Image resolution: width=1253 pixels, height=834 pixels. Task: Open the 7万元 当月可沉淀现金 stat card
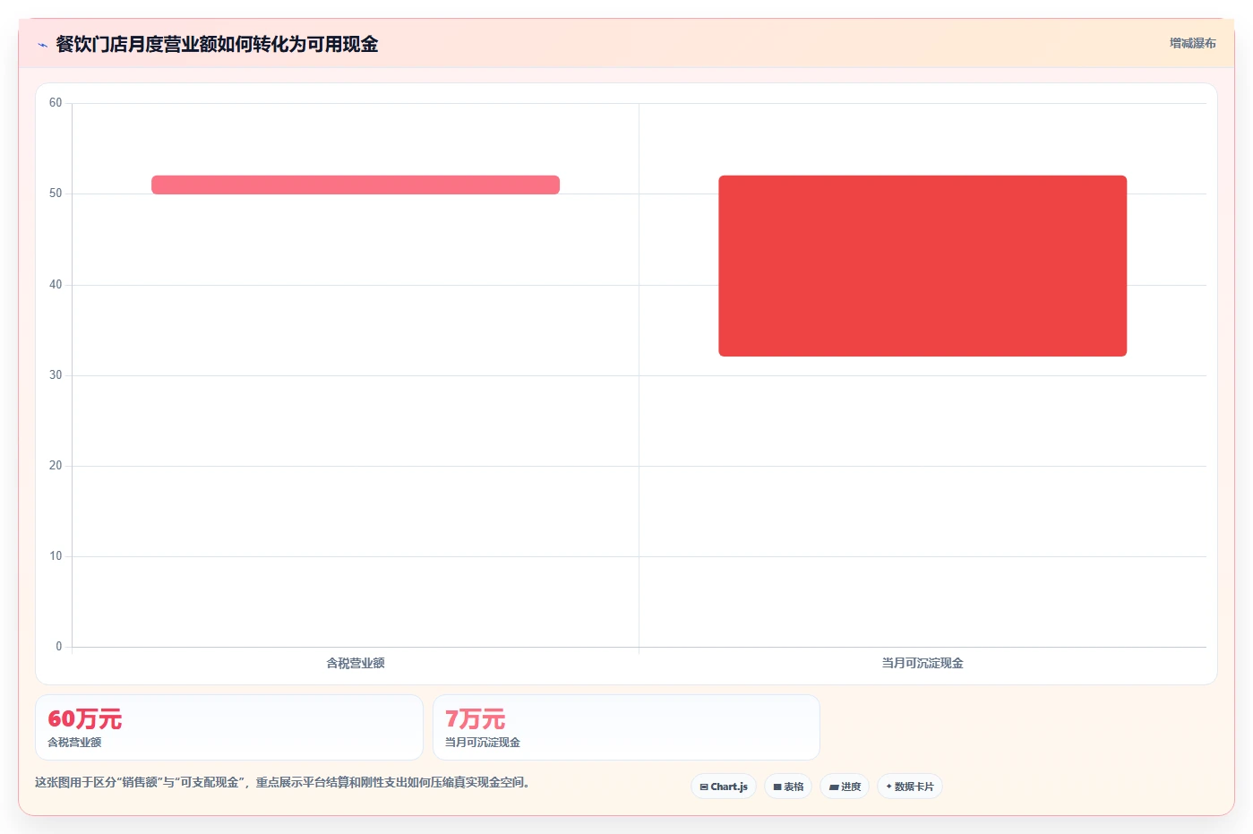(626, 727)
